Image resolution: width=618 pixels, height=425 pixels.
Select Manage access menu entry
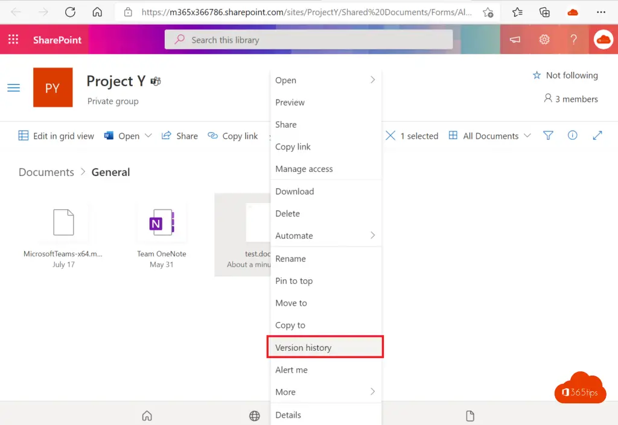pos(326,169)
